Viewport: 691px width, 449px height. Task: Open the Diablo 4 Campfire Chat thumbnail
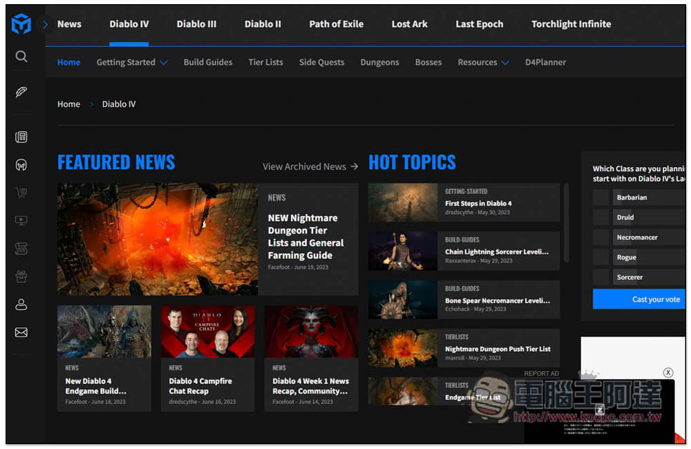point(207,332)
